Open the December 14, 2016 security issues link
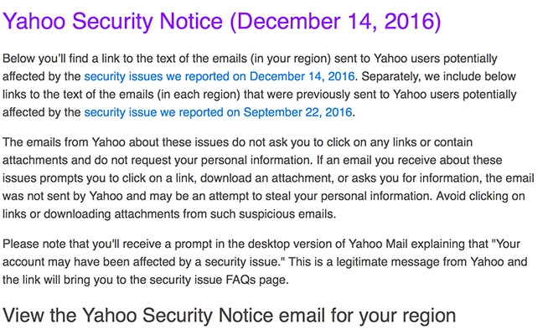The image size is (553, 329). [x=220, y=76]
